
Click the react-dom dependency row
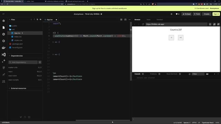(x=25, y=76)
